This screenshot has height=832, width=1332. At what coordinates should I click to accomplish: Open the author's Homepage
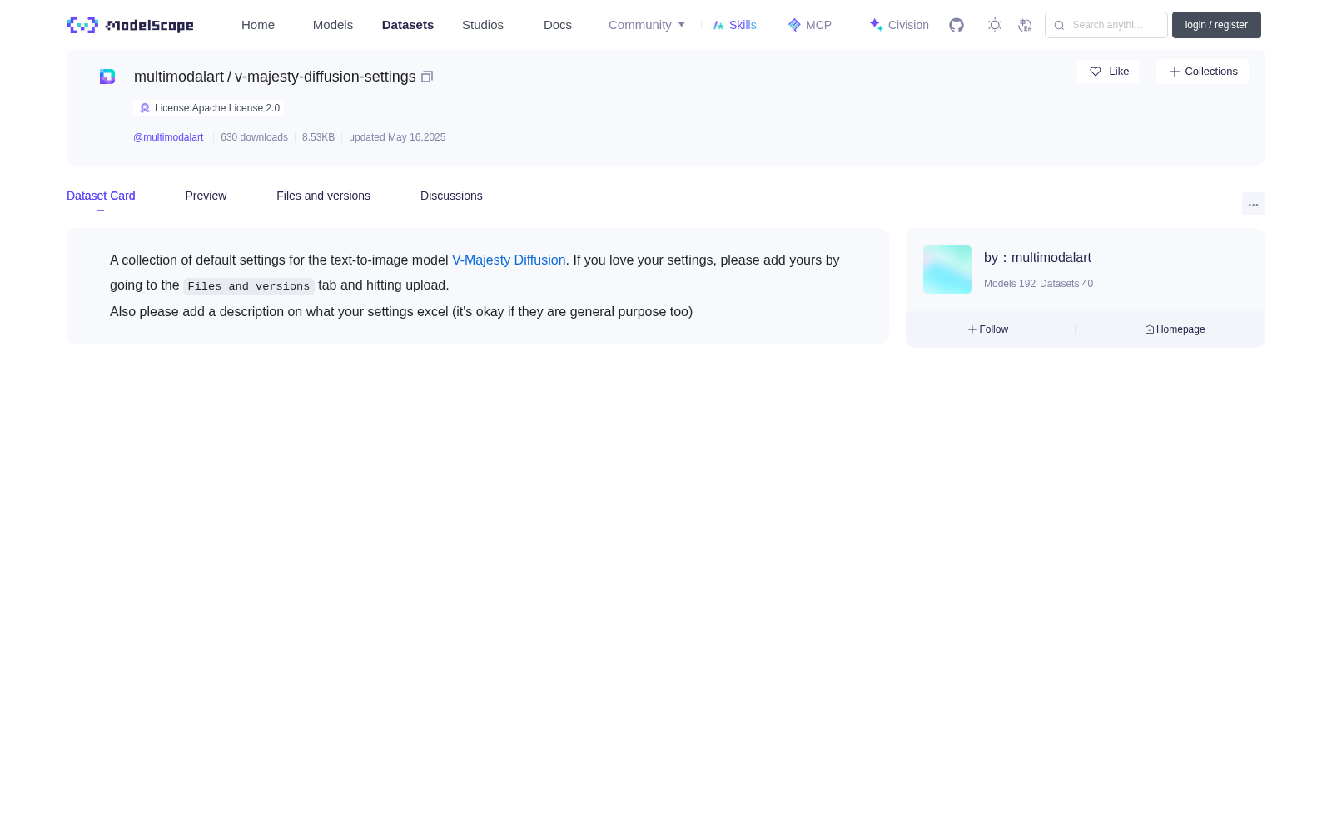(x=1175, y=329)
